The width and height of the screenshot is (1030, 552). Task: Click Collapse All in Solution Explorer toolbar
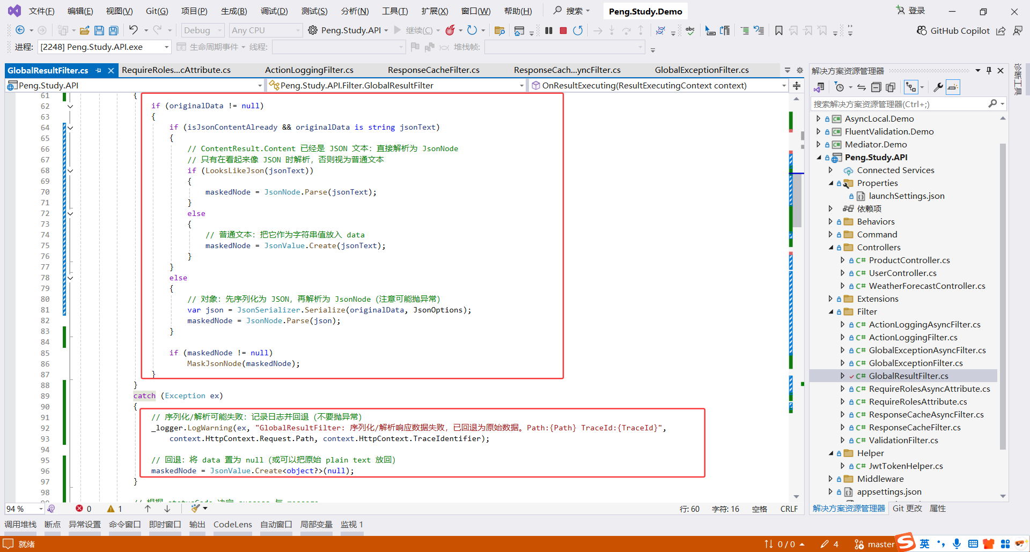876,87
